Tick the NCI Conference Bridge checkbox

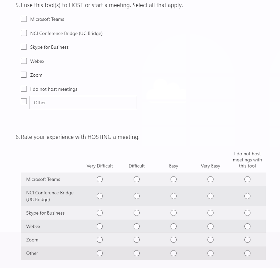(x=24, y=33)
